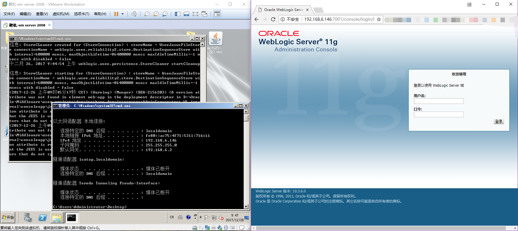This screenshot has width=518, height=231.
Task: Open the 编辑(E) menu
Action: click(25, 14)
